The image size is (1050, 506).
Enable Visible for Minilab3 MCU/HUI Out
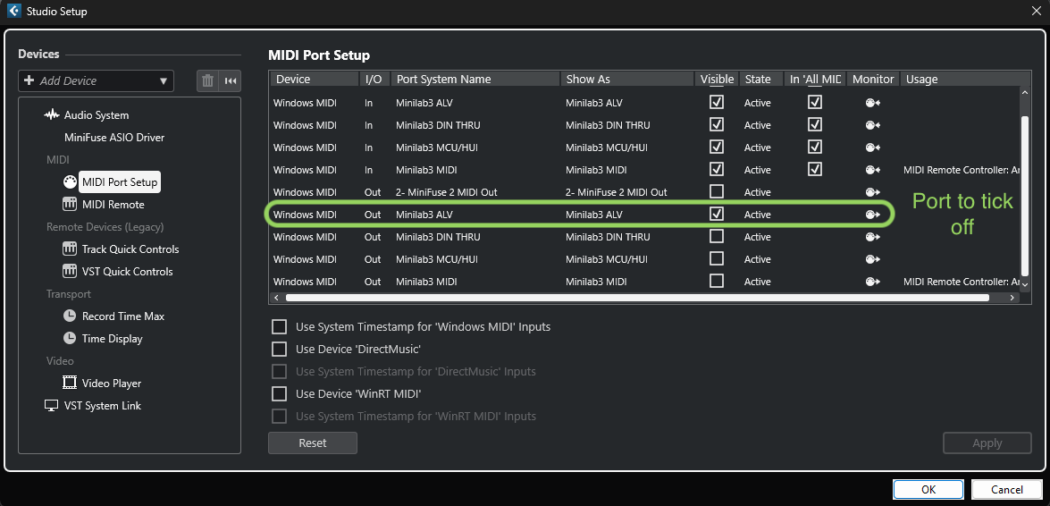pos(717,258)
